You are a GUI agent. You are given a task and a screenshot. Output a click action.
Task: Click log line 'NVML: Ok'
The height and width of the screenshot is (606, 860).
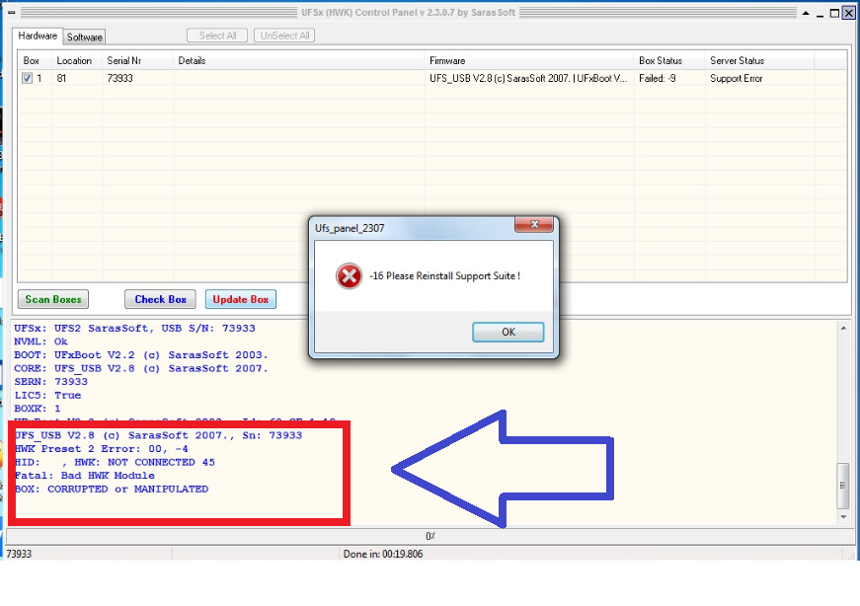click(41, 341)
